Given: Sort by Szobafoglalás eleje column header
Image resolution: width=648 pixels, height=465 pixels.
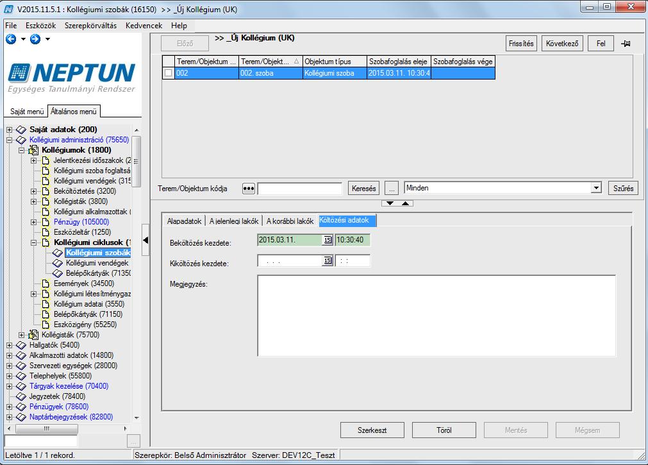Looking at the screenshot, I should 399,61.
